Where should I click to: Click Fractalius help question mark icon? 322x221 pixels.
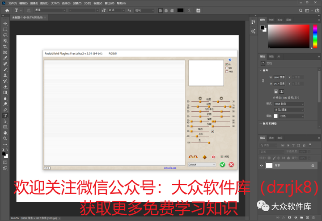[x=230, y=60]
